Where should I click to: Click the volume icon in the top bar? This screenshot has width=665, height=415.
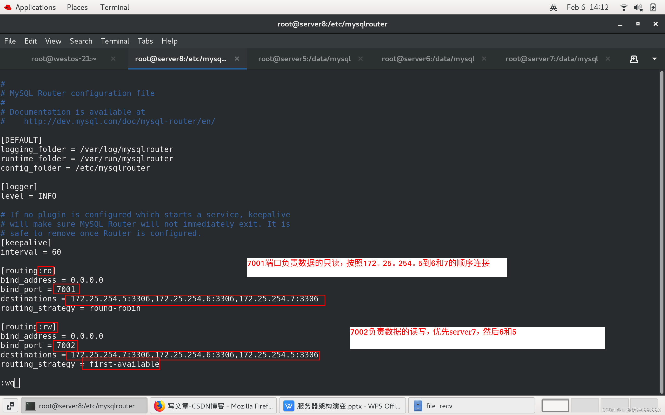(638, 8)
